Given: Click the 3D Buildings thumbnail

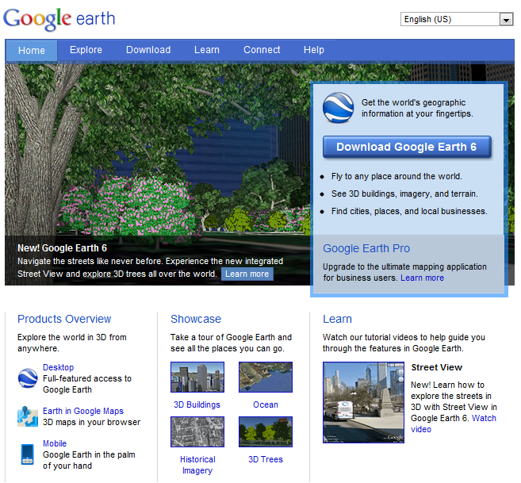Looking at the screenshot, I should [x=197, y=378].
